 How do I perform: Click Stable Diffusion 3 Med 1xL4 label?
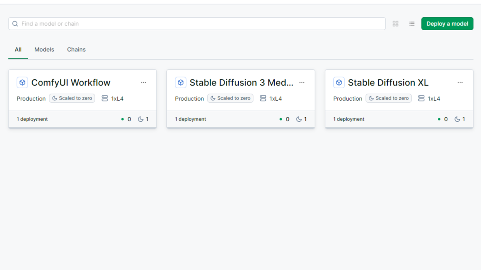tap(275, 99)
